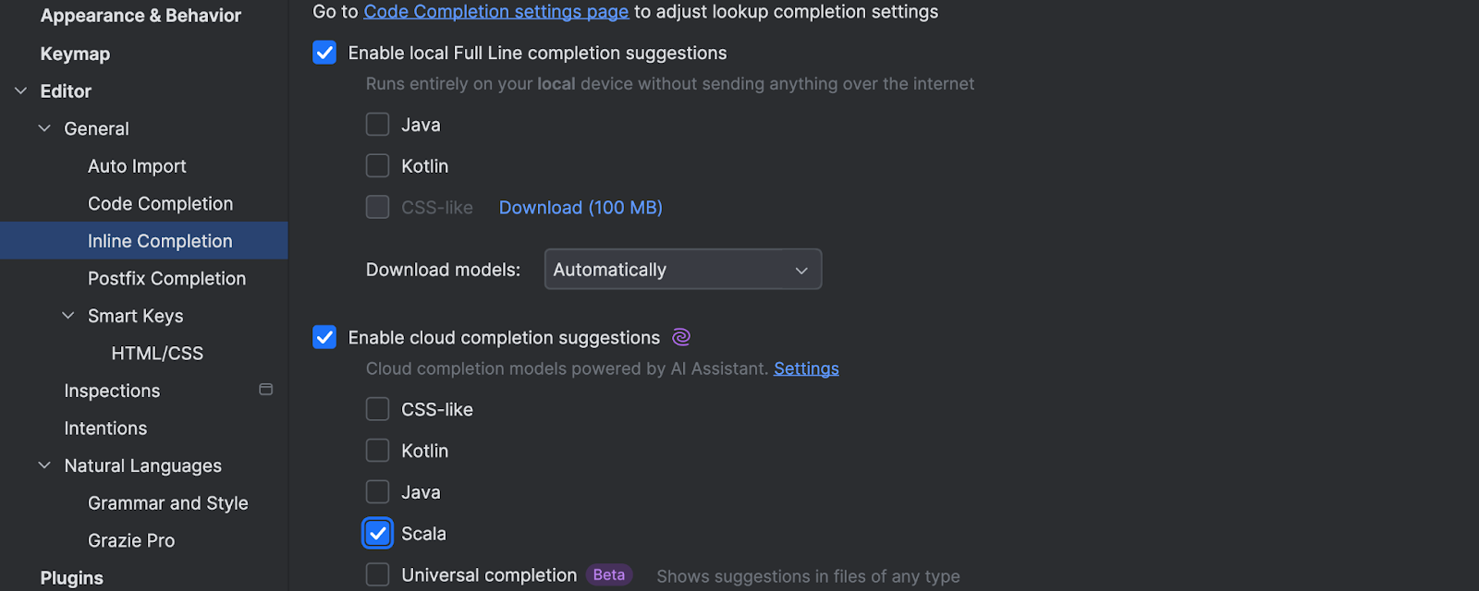This screenshot has width=1479, height=591.
Task: Collapse the Editor tree node
Action: [21, 90]
